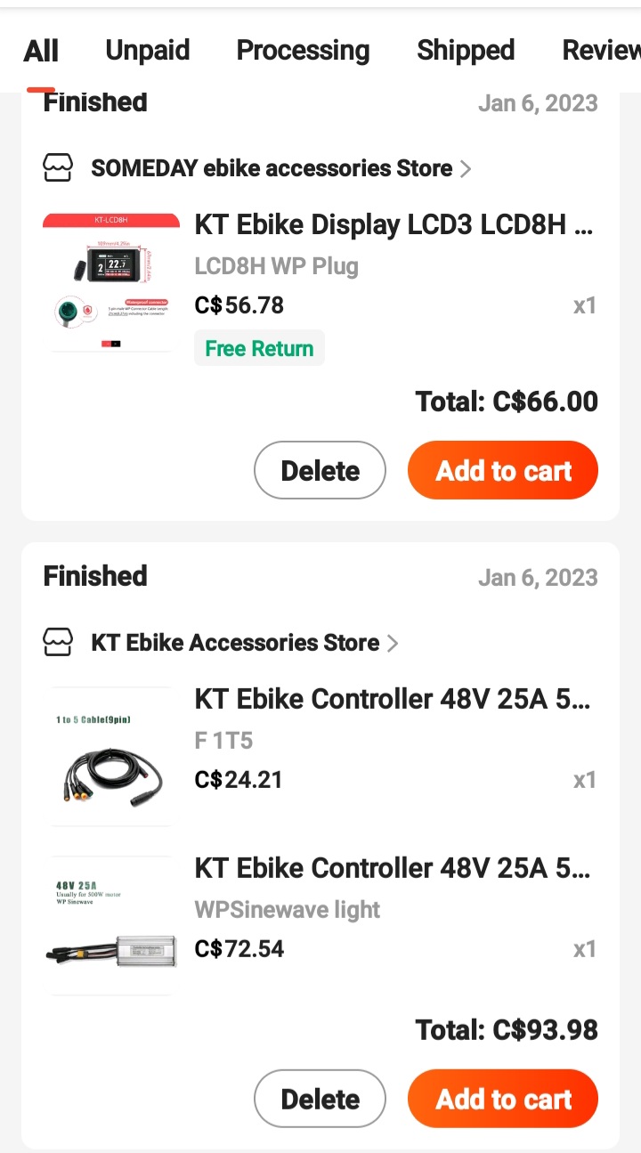This screenshot has width=641, height=1153.
Task: Open the 1 to 5 Cable product thumbnail
Action: coord(110,754)
